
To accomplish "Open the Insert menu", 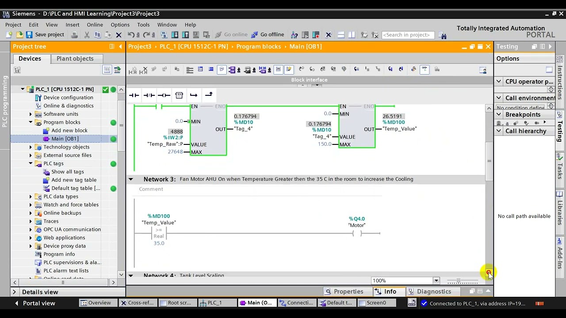I will 73,25.
